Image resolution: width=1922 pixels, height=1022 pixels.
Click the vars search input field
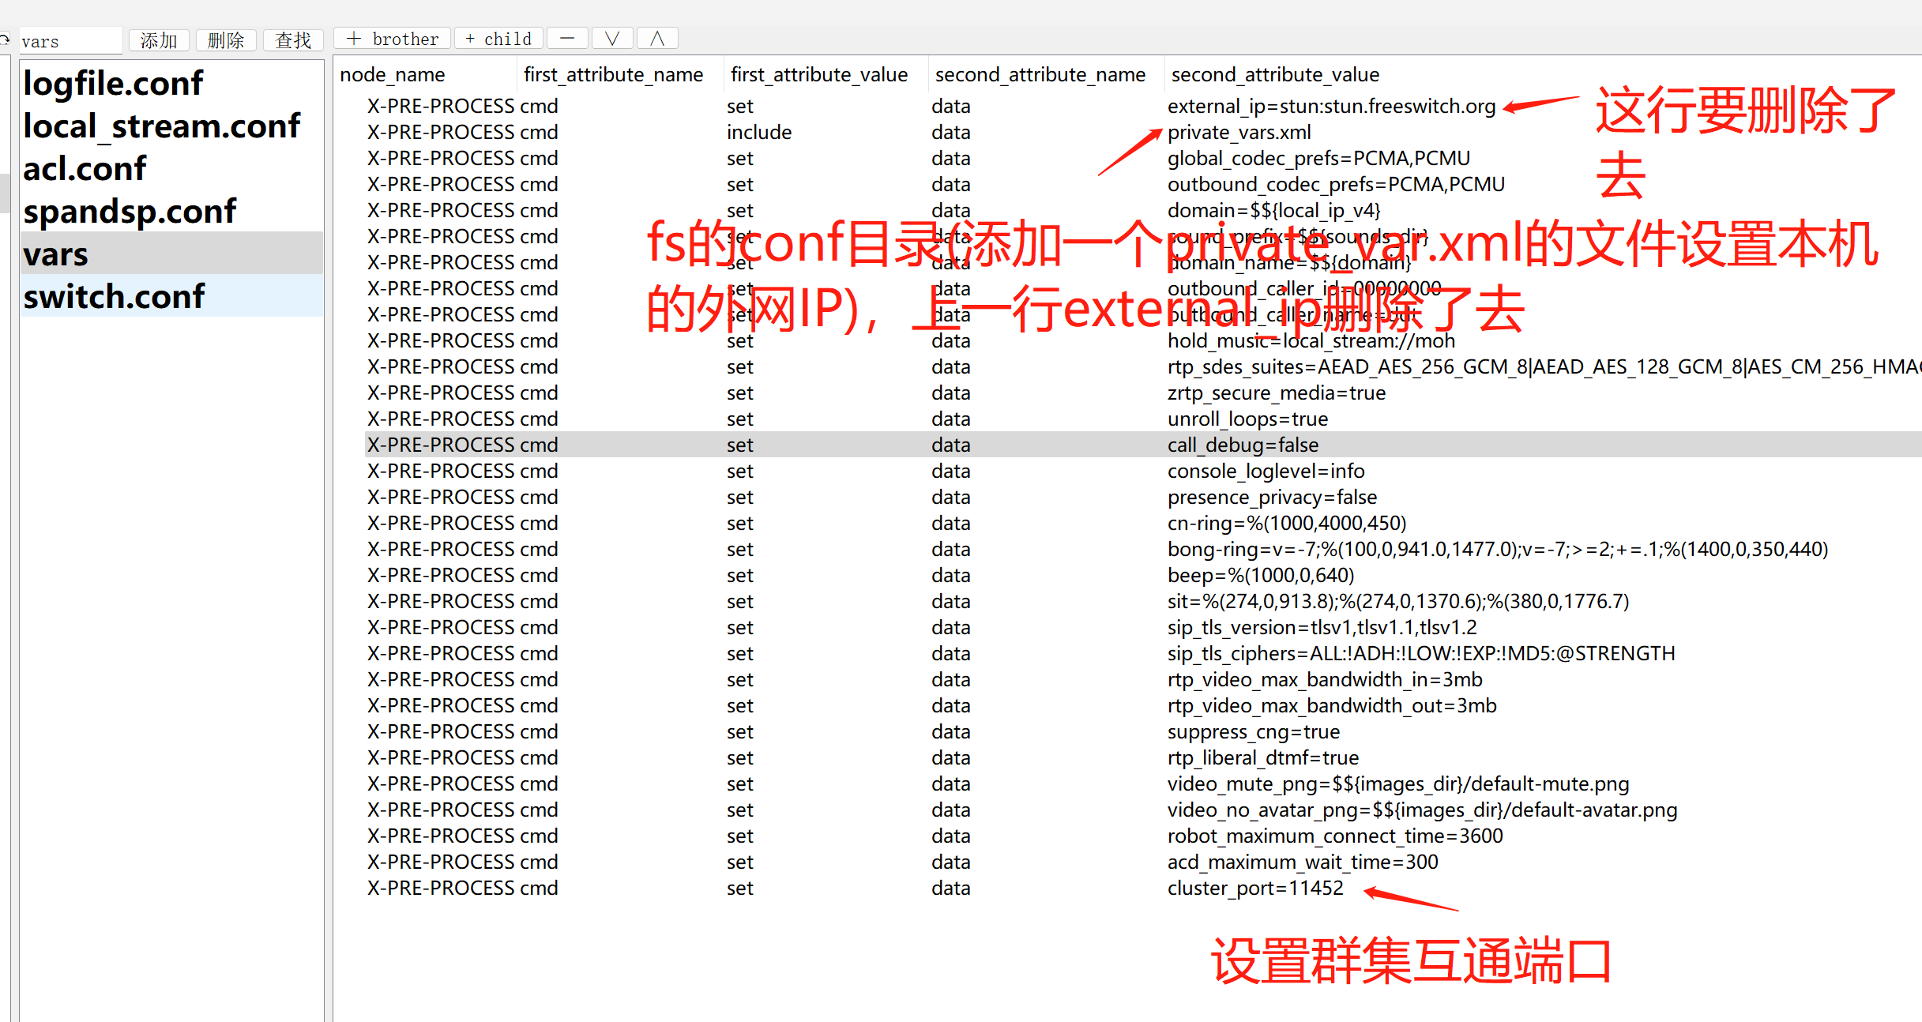point(70,41)
